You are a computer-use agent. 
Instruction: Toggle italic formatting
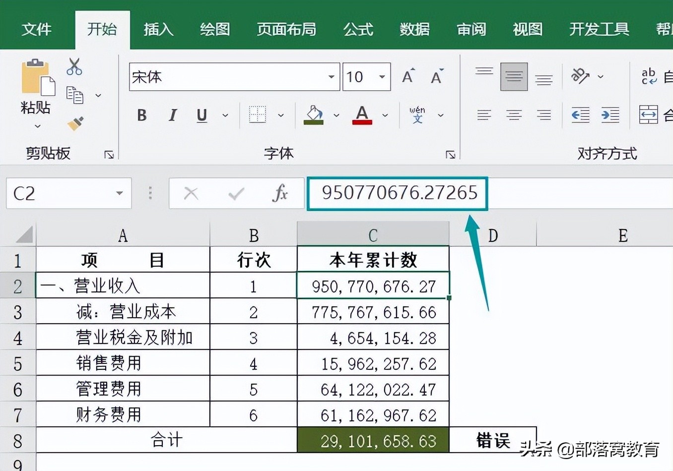(x=172, y=116)
